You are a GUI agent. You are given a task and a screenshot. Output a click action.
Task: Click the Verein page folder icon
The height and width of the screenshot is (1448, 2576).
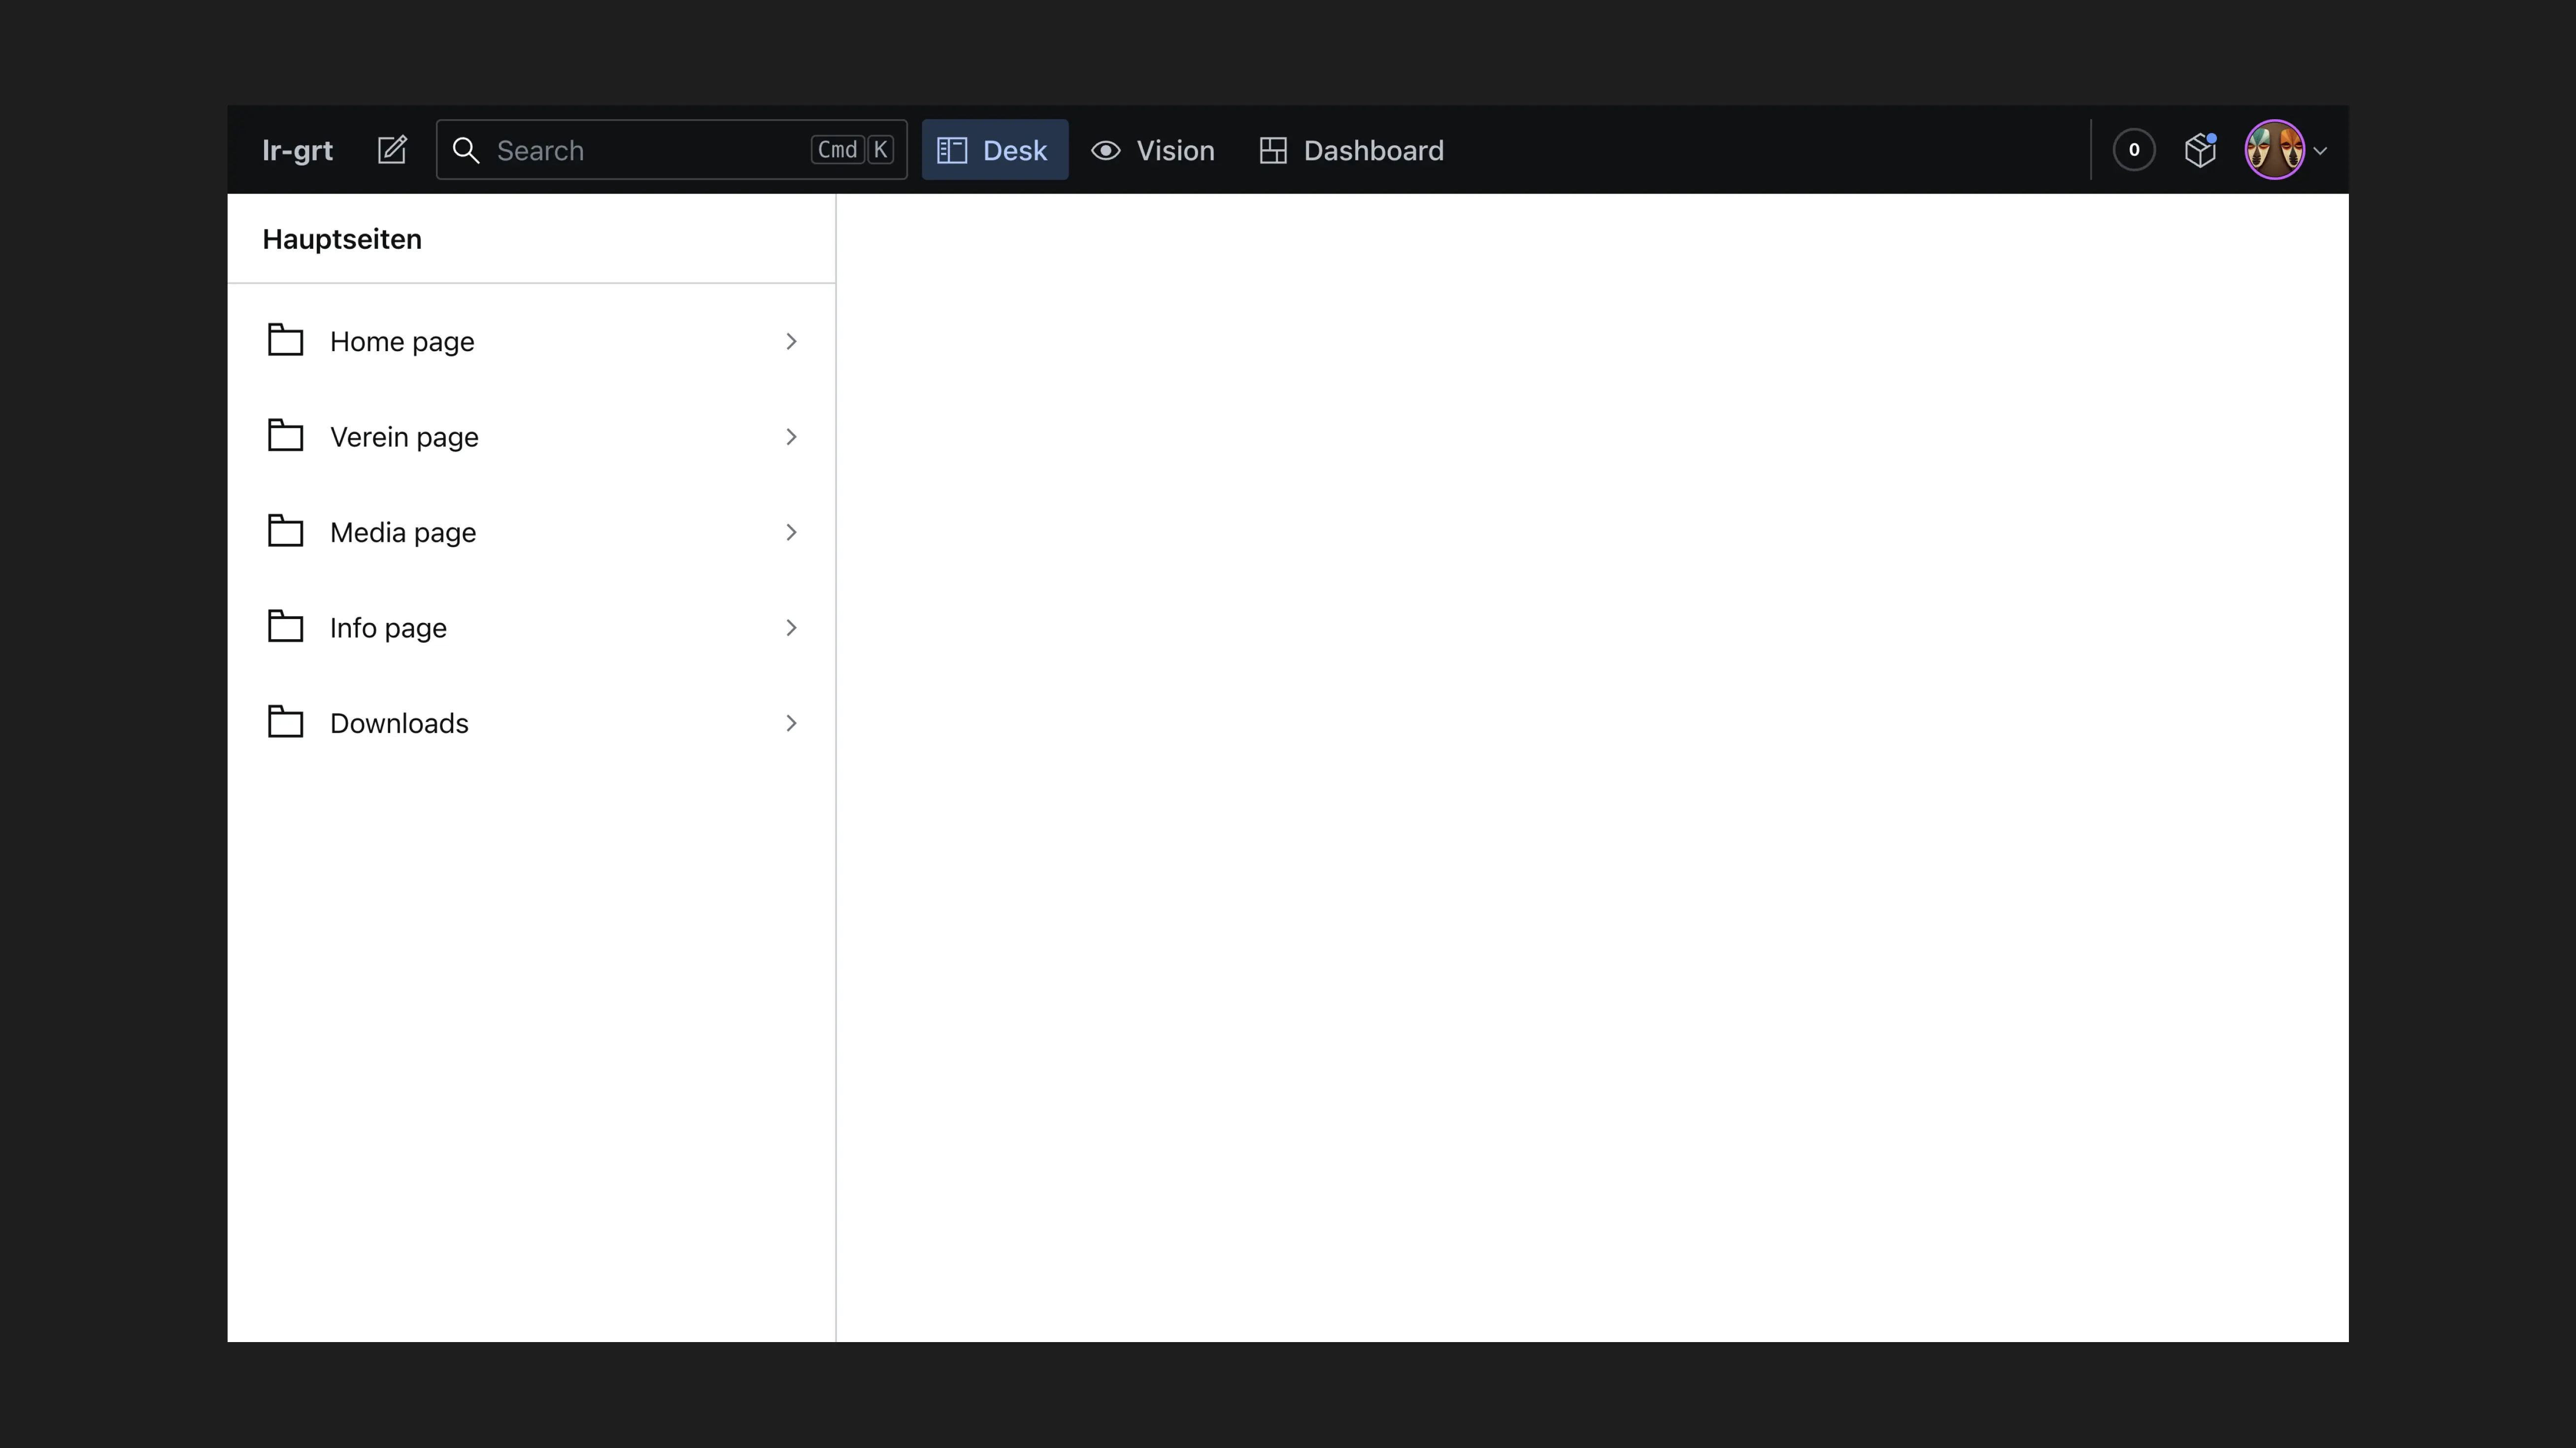(285, 435)
